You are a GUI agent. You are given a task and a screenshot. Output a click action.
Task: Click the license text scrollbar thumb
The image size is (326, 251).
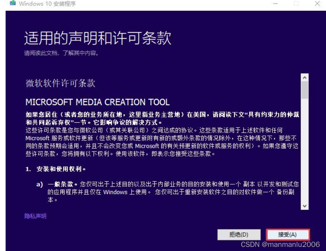pyautogui.click(x=305, y=90)
